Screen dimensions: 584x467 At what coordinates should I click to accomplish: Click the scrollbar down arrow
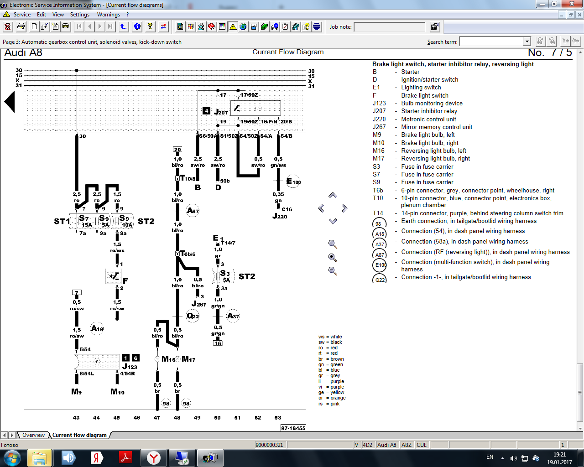click(x=580, y=428)
